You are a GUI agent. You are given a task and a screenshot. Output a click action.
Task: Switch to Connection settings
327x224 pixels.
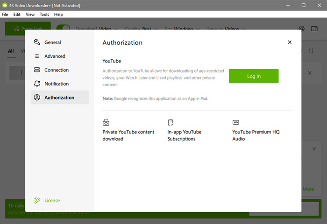click(60, 70)
